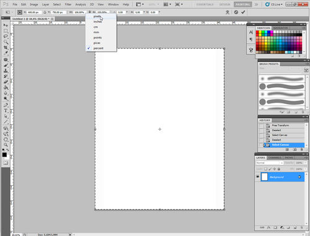Switch to warp mode toggle

[228, 12]
